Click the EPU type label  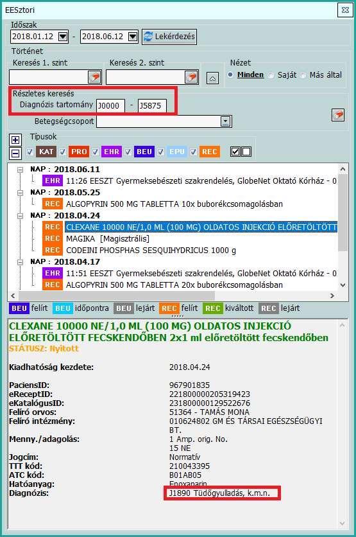point(177,152)
